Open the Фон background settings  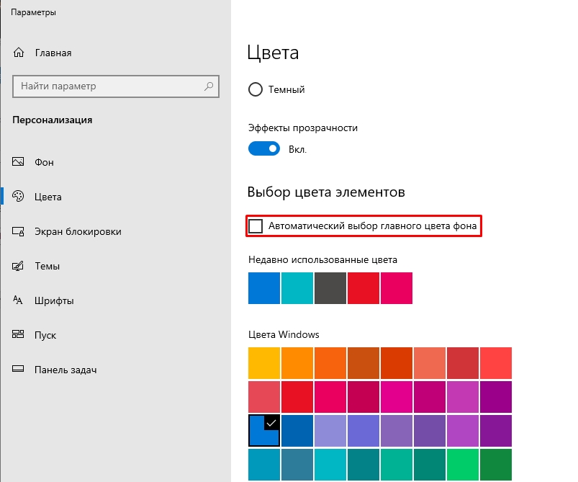click(33, 162)
